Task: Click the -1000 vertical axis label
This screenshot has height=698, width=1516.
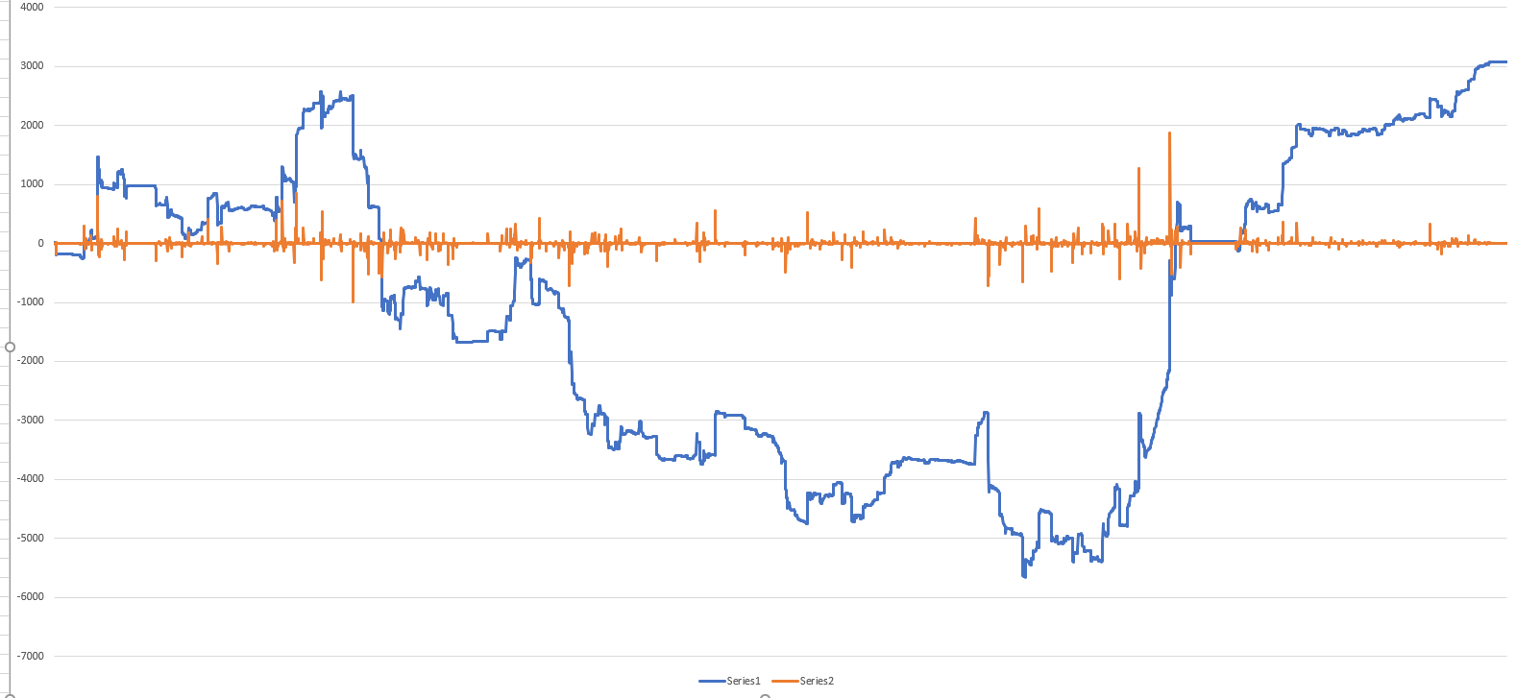Action: coord(30,302)
